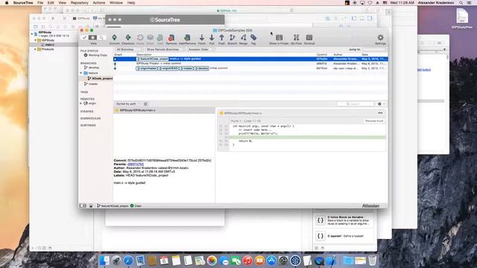Click Spotlight search in menu bar
477x268 pixels.
pos(461,3)
